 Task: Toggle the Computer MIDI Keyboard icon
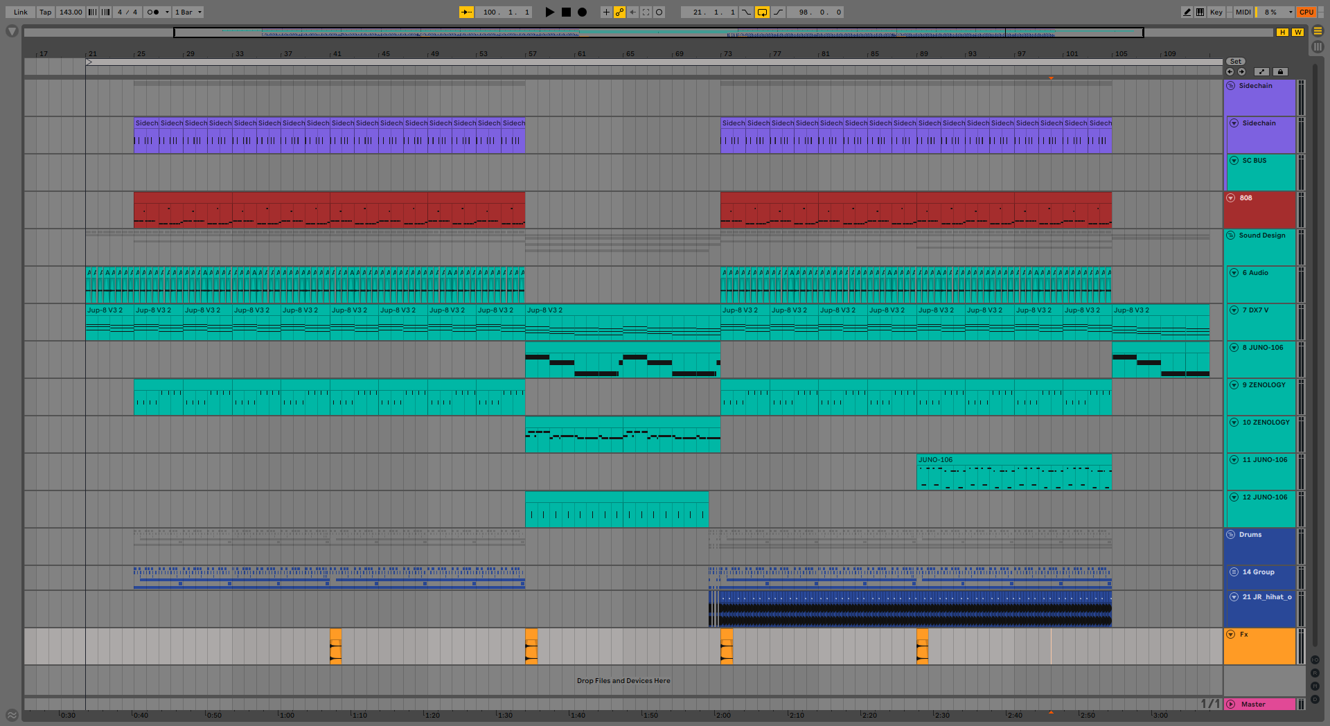point(1200,12)
